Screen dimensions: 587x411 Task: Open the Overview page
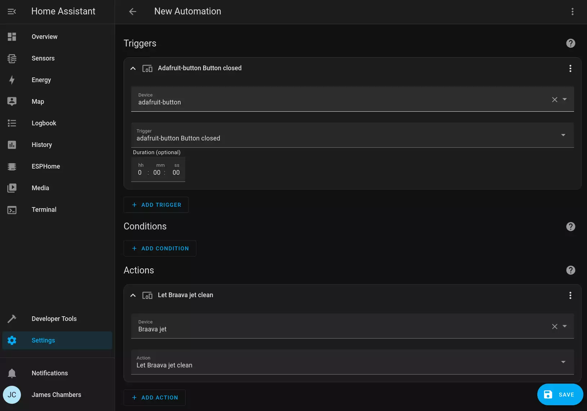(x=57, y=37)
